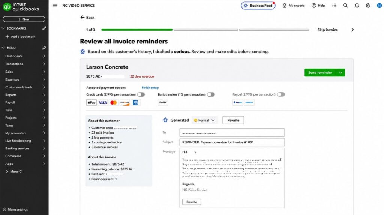Open Payroll menu
Image resolution: width=384 pixels, height=215 pixels.
coord(24,102)
